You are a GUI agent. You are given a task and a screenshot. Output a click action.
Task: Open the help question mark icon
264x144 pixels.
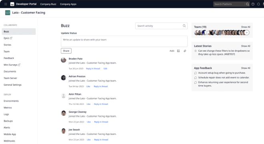point(253,4)
